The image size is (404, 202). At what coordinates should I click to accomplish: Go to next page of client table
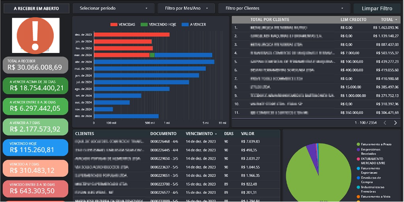pyautogui.click(x=396, y=123)
